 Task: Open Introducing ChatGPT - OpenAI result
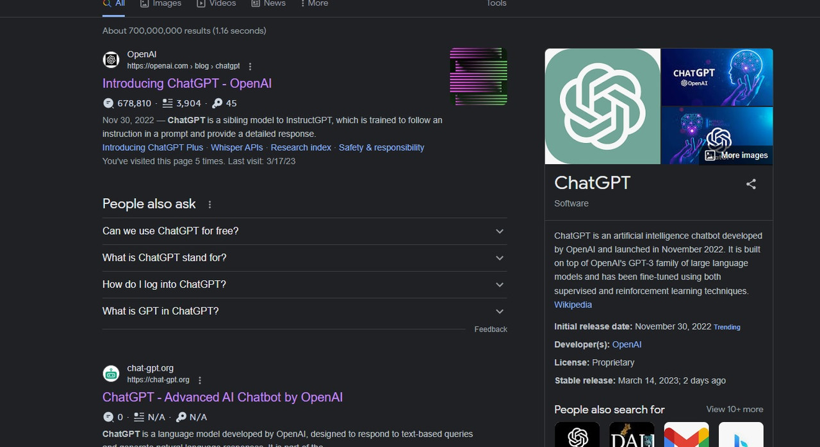coord(187,83)
